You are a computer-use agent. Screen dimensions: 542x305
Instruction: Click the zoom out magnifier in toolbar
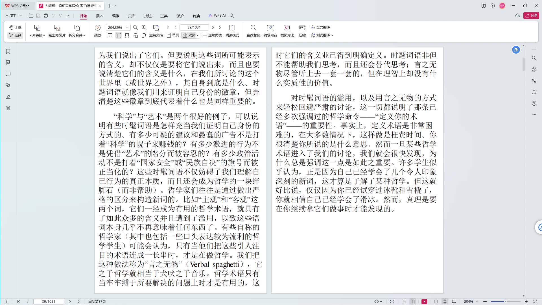[135, 27]
